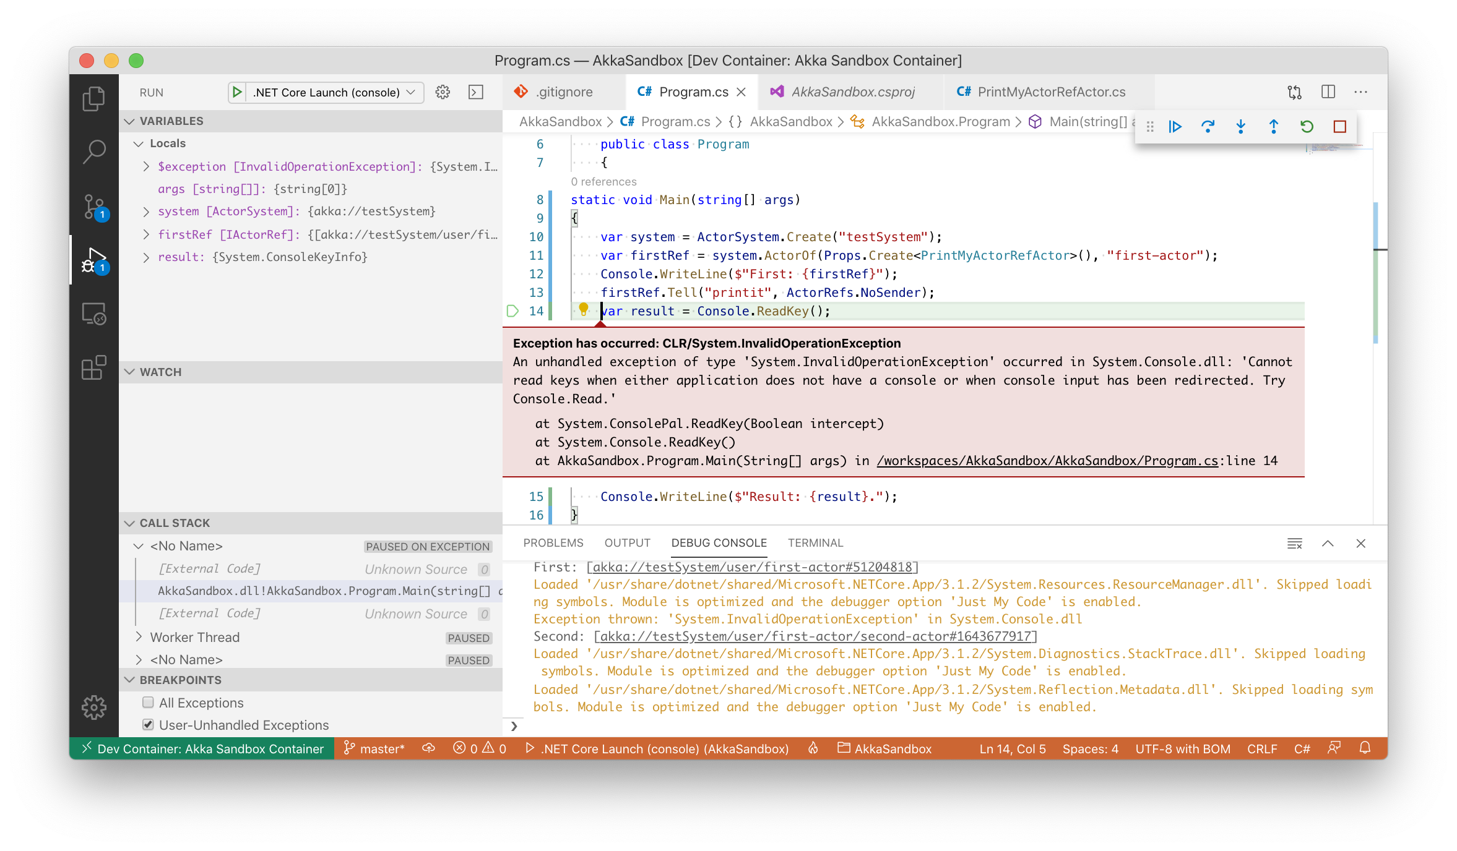Stop the debugging session
Viewport: 1457px width, 851px height.
1339,126
